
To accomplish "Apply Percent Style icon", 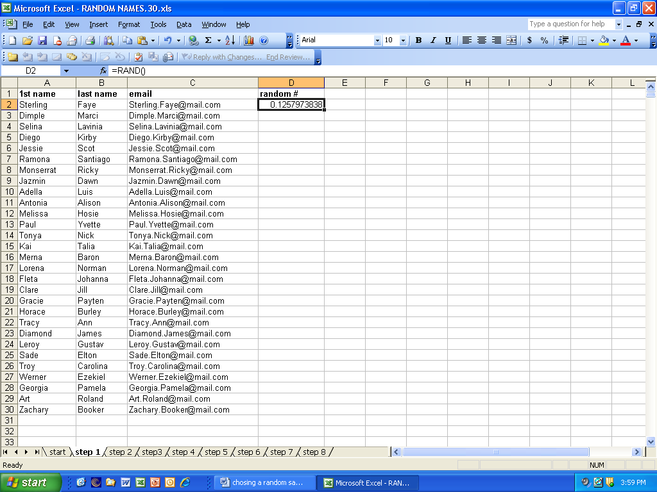I will tap(544, 40).
